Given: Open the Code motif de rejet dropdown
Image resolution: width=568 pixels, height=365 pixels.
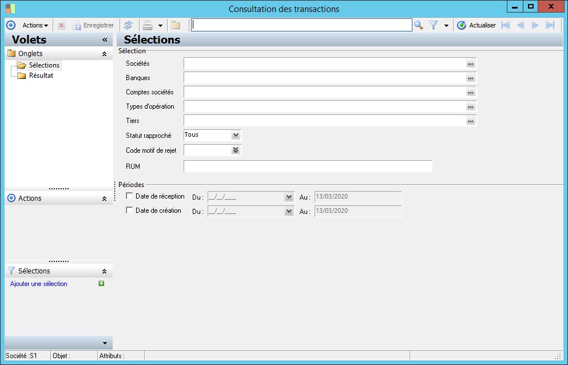Looking at the screenshot, I should (x=236, y=150).
